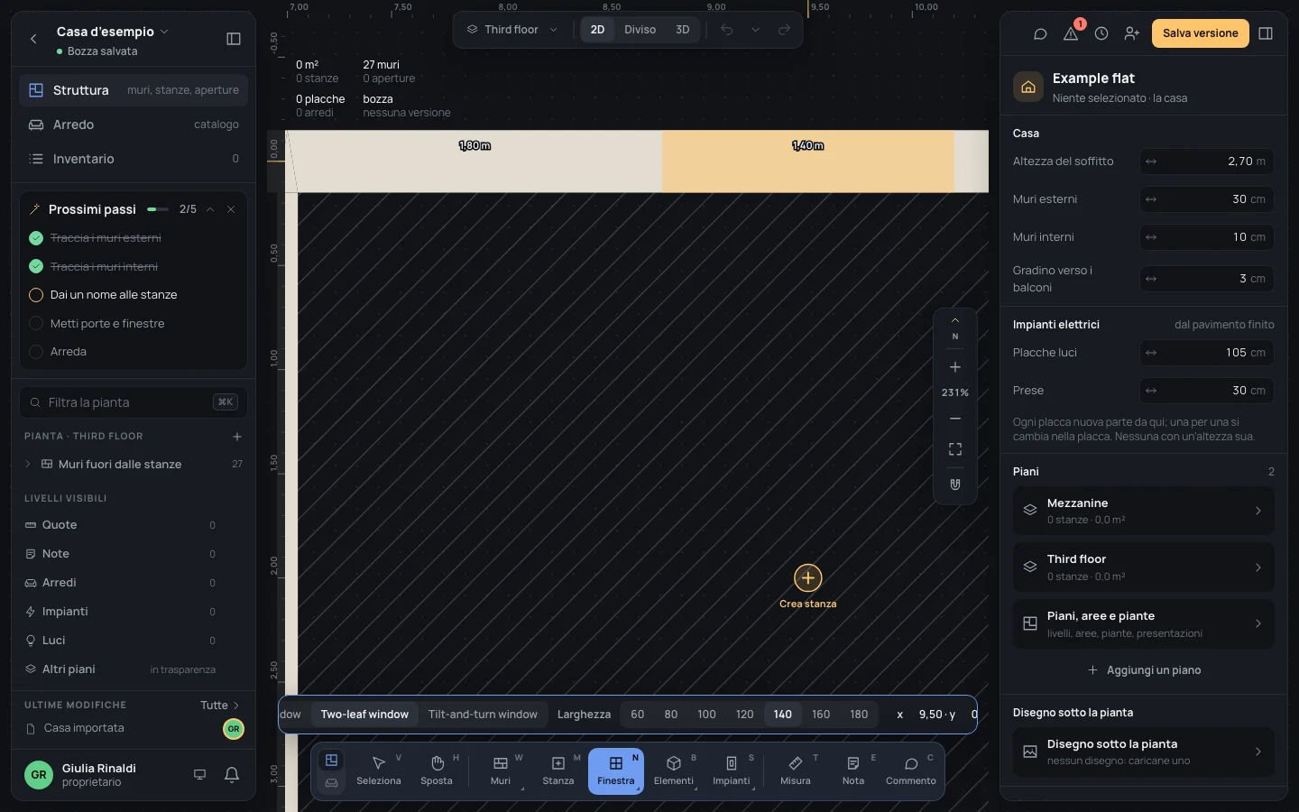Click the warning alerts icon
The width and height of the screenshot is (1299, 812).
click(1071, 33)
